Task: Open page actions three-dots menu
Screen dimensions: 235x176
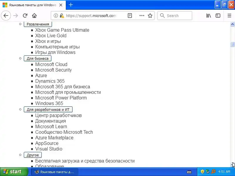Action: (x=142, y=16)
